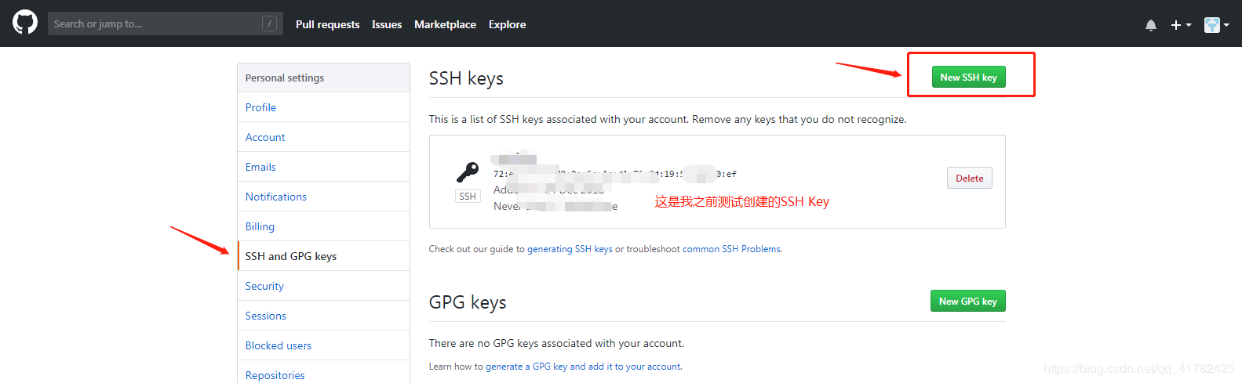Open Pull requests in top navigation
Viewport: 1242px width, 383px height.
pos(327,24)
